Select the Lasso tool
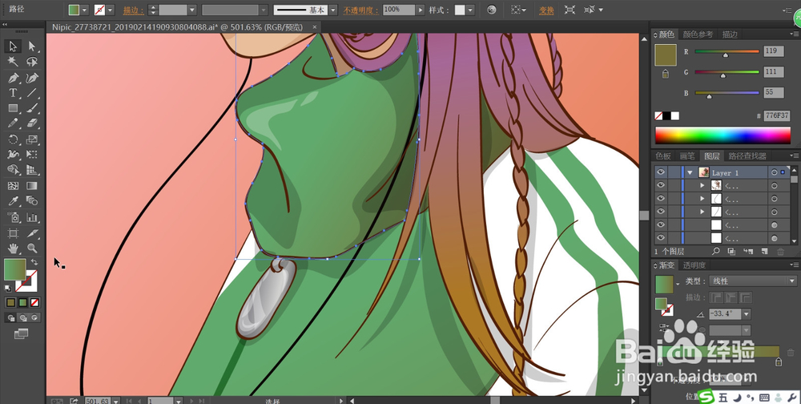The width and height of the screenshot is (801, 404). click(x=32, y=62)
